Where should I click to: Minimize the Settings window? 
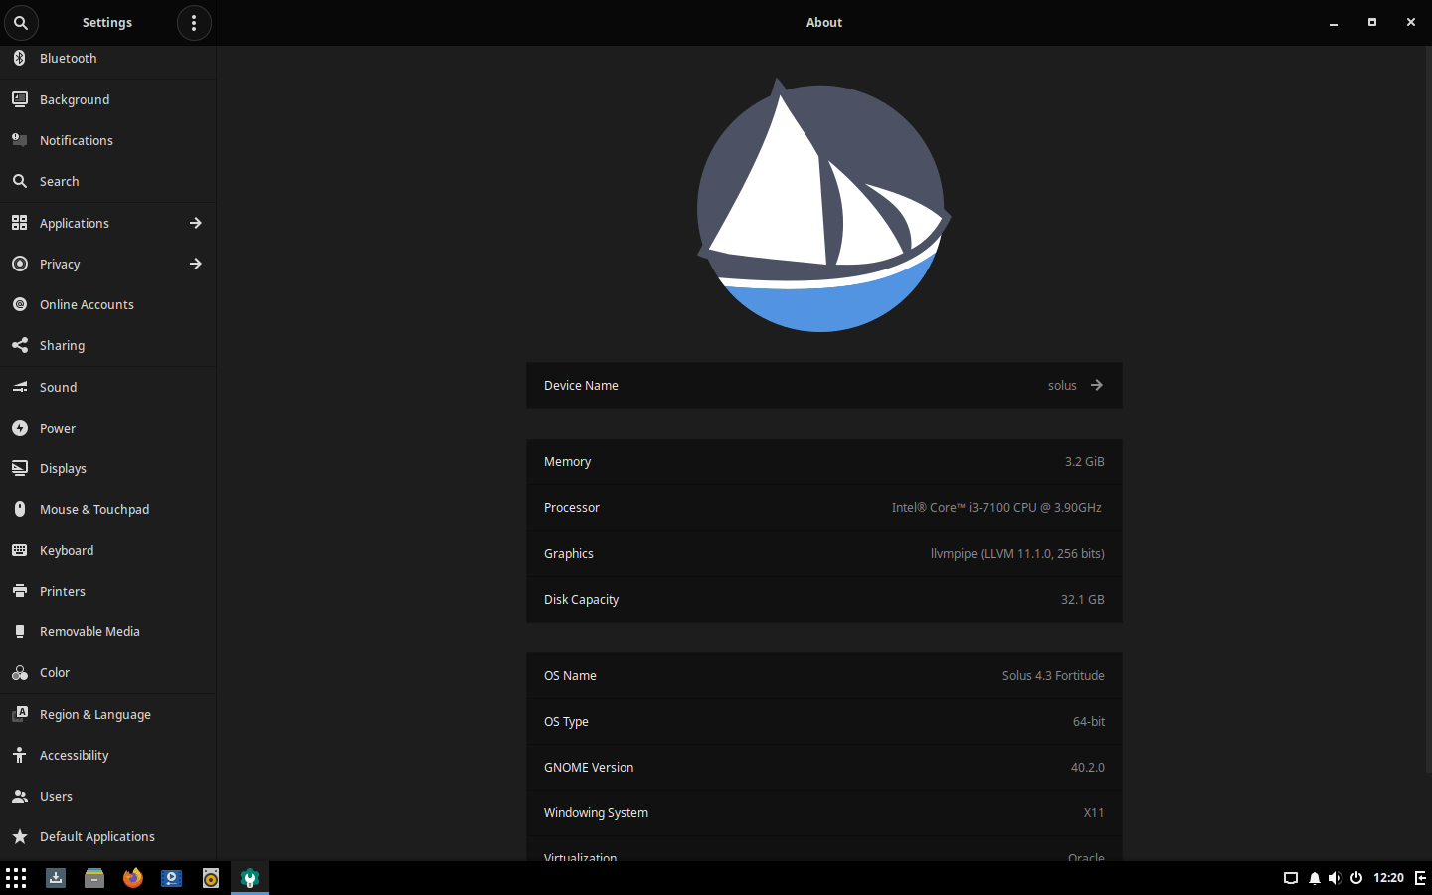[1334, 22]
